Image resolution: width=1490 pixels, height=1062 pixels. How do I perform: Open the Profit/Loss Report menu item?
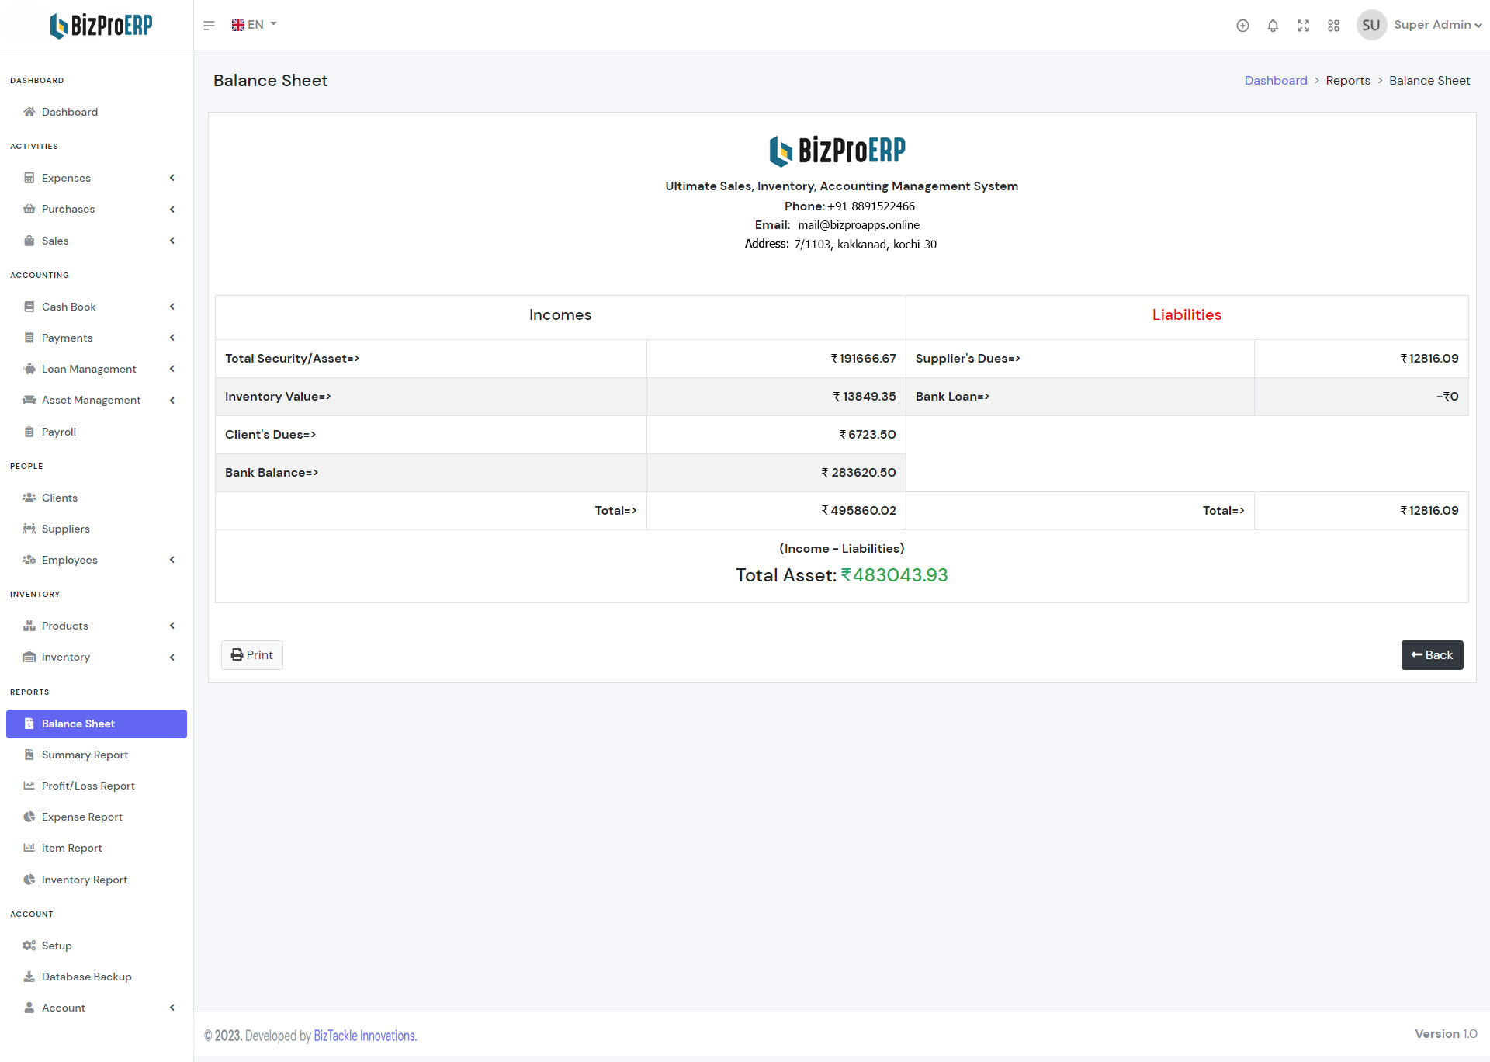88,786
